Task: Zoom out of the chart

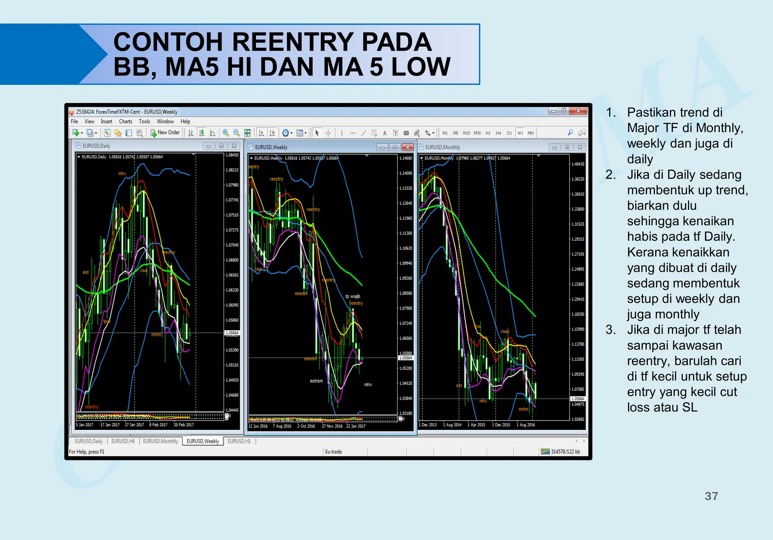Action: point(236,133)
